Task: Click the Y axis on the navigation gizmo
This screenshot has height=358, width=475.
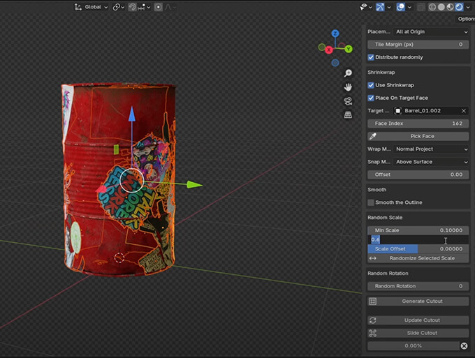Action: coord(349,49)
